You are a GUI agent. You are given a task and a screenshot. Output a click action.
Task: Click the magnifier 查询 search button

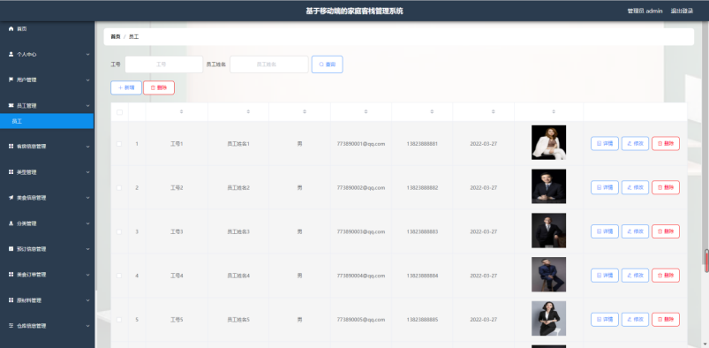(327, 64)
